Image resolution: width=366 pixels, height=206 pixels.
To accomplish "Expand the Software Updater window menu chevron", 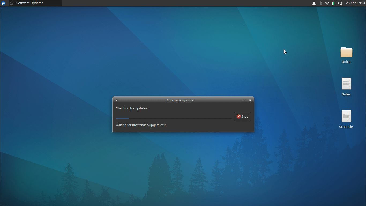I will (x=116, y=100).
